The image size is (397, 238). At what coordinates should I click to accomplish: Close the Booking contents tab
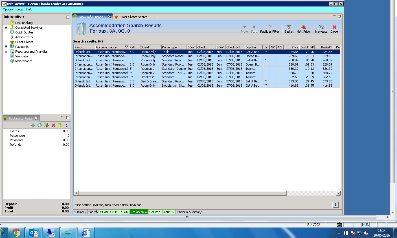pyautogui.click(x=36, y=118)
